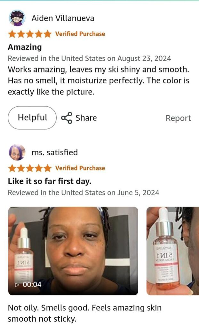Click the 'Not oily. Smells good' review text
Image resolution: width=199 pixels, height=328 pixels.
[x=85, y=313]
